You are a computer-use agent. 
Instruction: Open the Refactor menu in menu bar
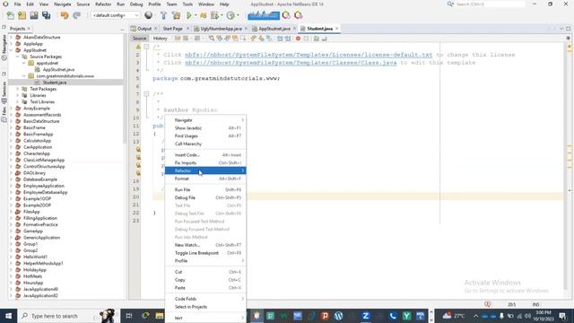103,4
